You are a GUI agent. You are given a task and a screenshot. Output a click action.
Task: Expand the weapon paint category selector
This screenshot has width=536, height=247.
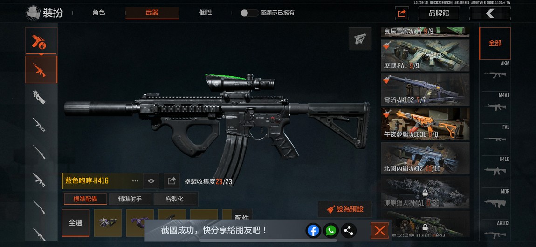tap(41, 41)
